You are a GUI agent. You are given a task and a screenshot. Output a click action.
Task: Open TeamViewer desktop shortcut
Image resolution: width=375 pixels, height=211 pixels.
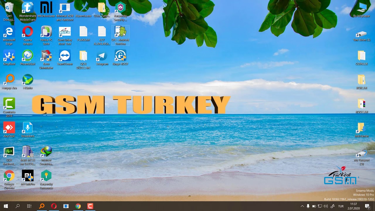coord(65,58)
